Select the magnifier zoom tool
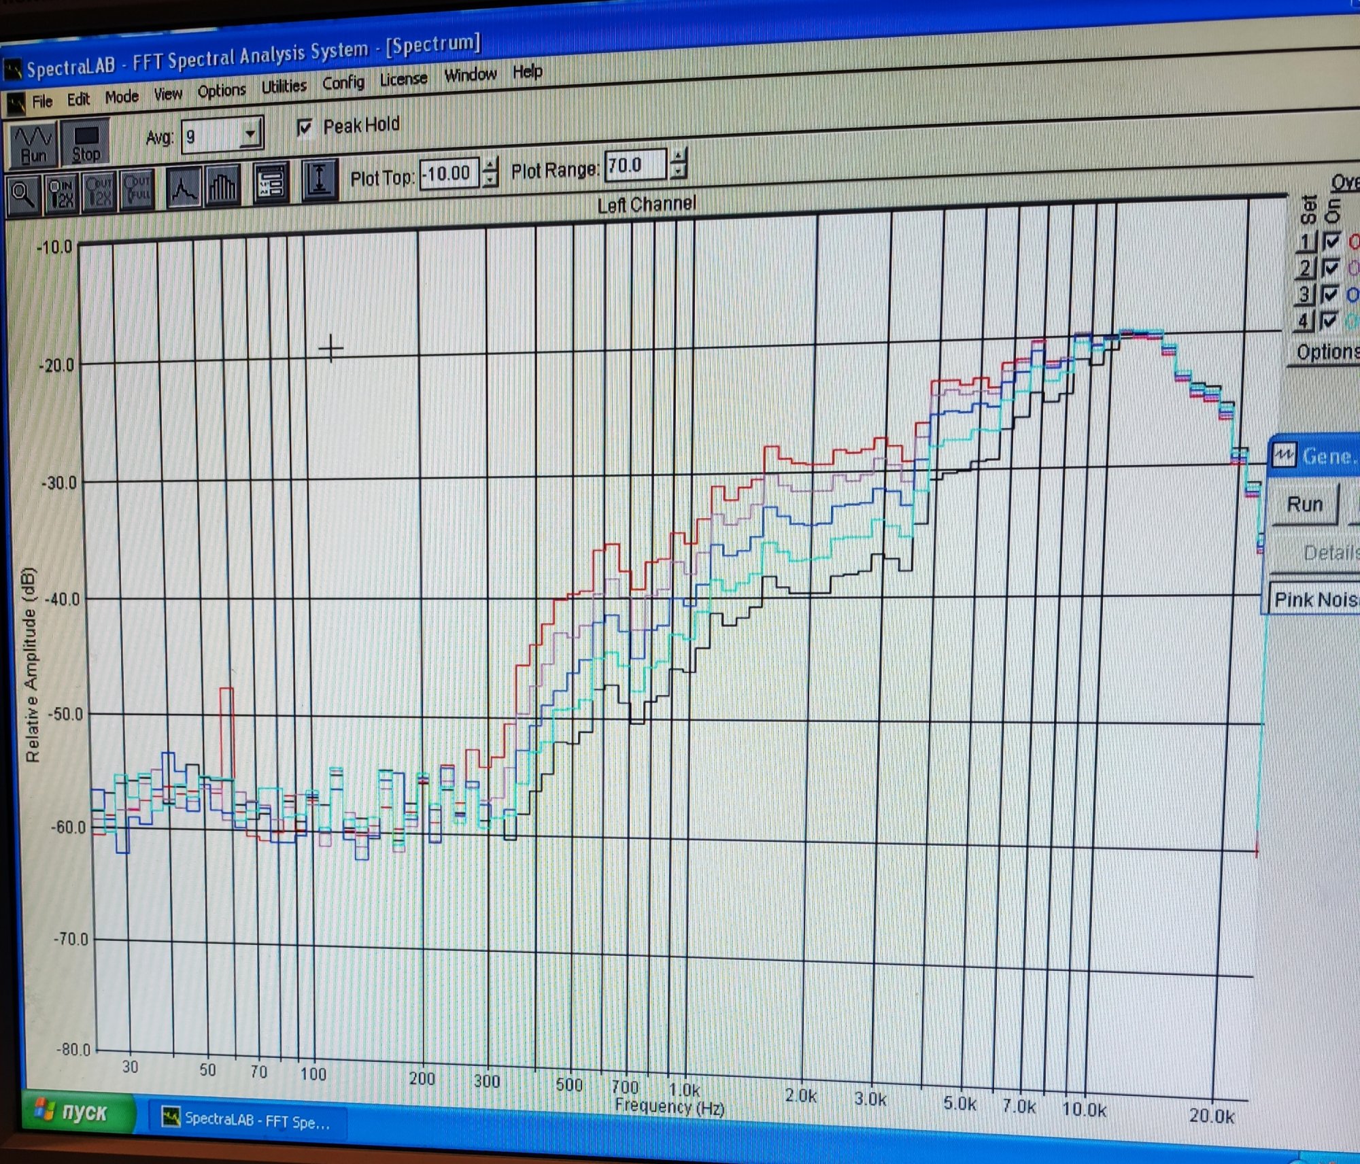Screen dimensions: 1360x1164 point(22,195)
